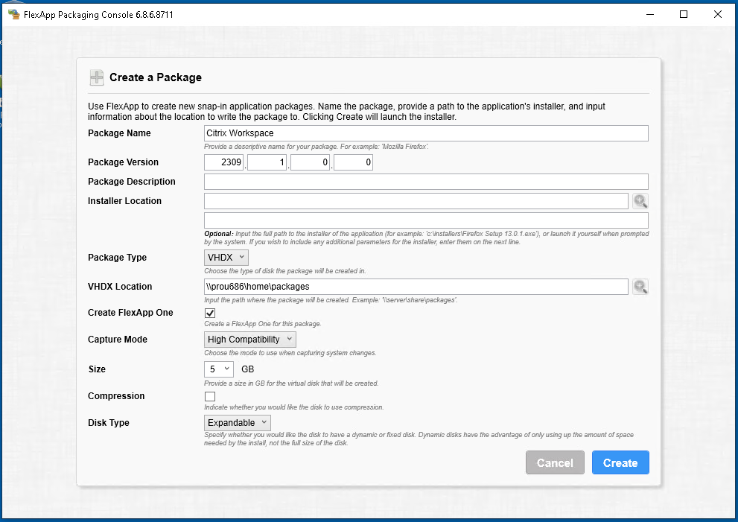
Task: Click the optional installer parameters field
Action: tap(426, 220)
